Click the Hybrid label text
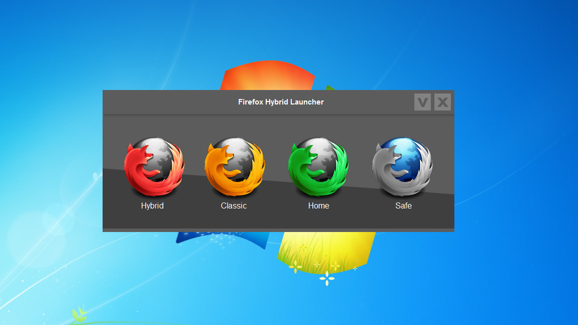This screenshot has height=325, width=578. 152,205
